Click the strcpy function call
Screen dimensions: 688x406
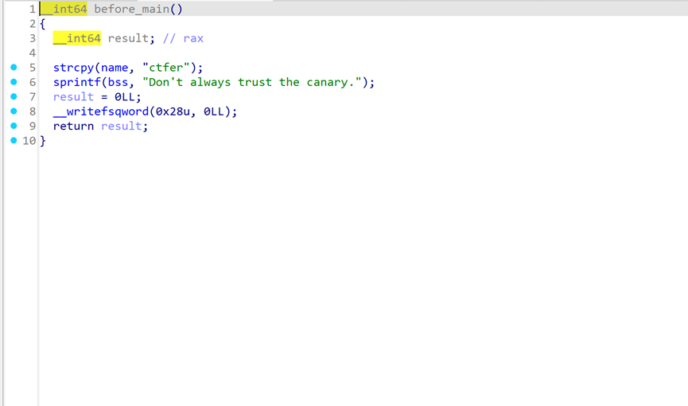pos(73,68)
